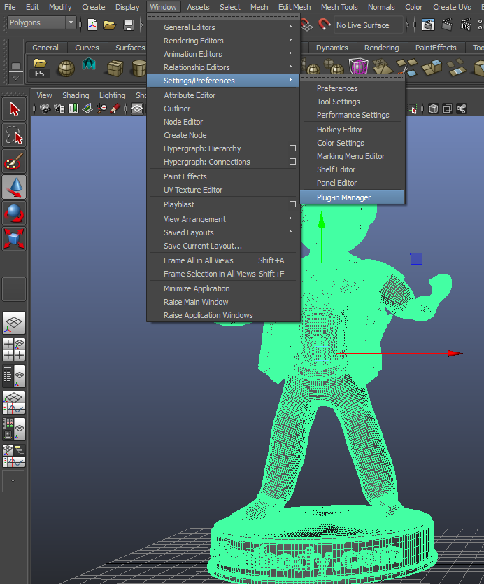Click the blue square manipulator handle

point(416,259)
